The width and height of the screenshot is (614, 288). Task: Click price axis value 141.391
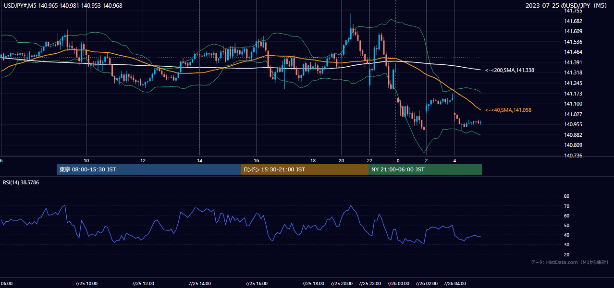(x=574, y=62)
